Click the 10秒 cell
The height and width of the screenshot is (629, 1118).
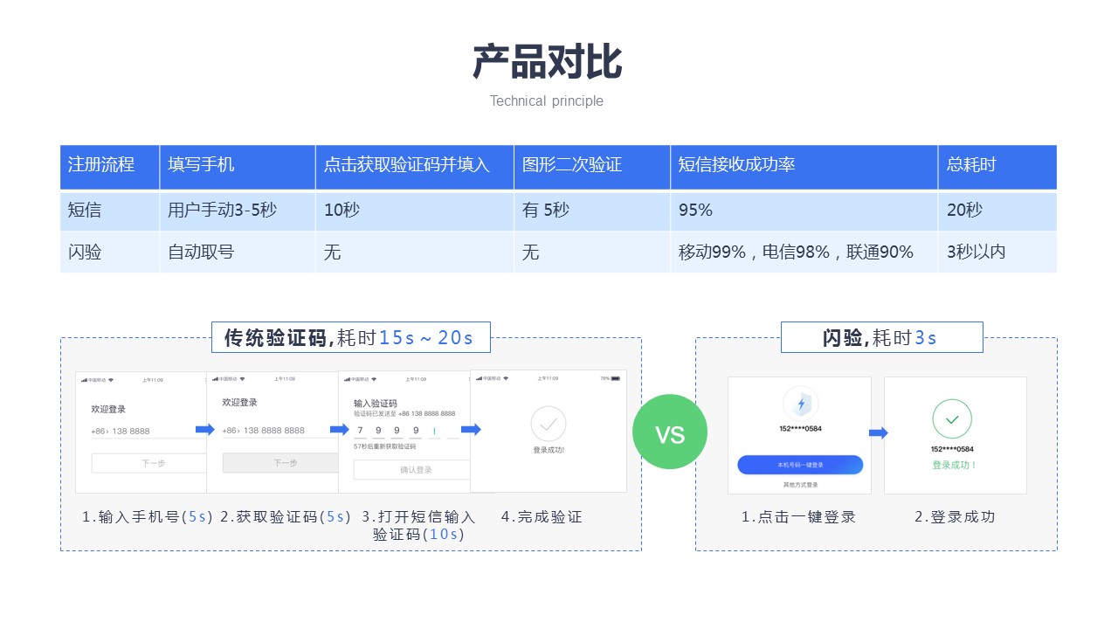point(415,211)
